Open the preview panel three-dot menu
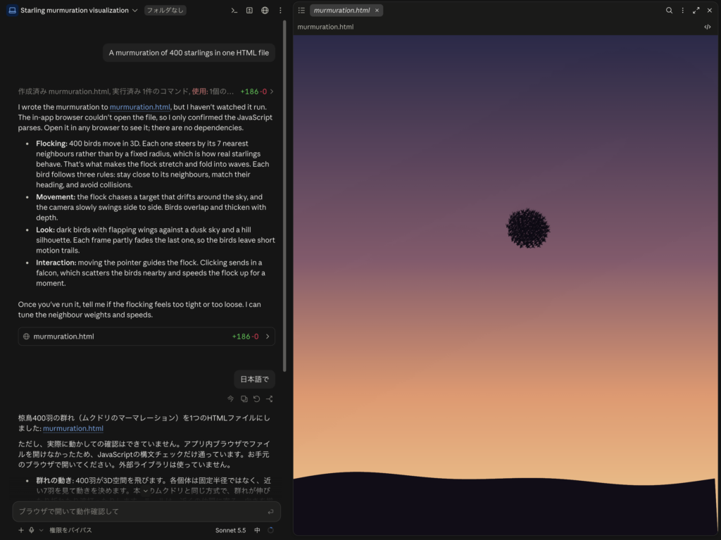This screenshot has height=540, width=721. pyautogui.click(x=682, y=10)
